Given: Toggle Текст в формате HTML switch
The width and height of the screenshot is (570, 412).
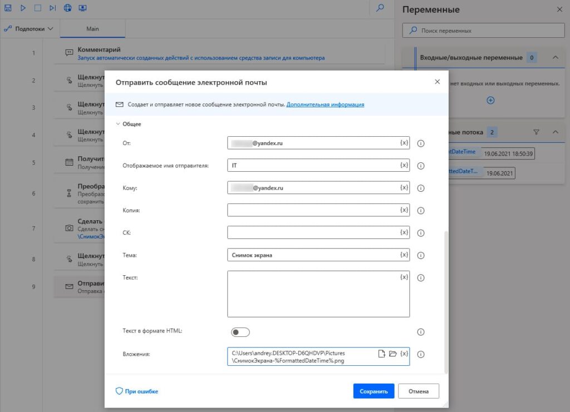Looking at the screenshot, I should coord(240,332).
